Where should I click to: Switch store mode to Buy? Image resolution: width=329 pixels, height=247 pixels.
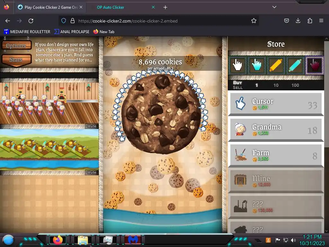[237, 83]
